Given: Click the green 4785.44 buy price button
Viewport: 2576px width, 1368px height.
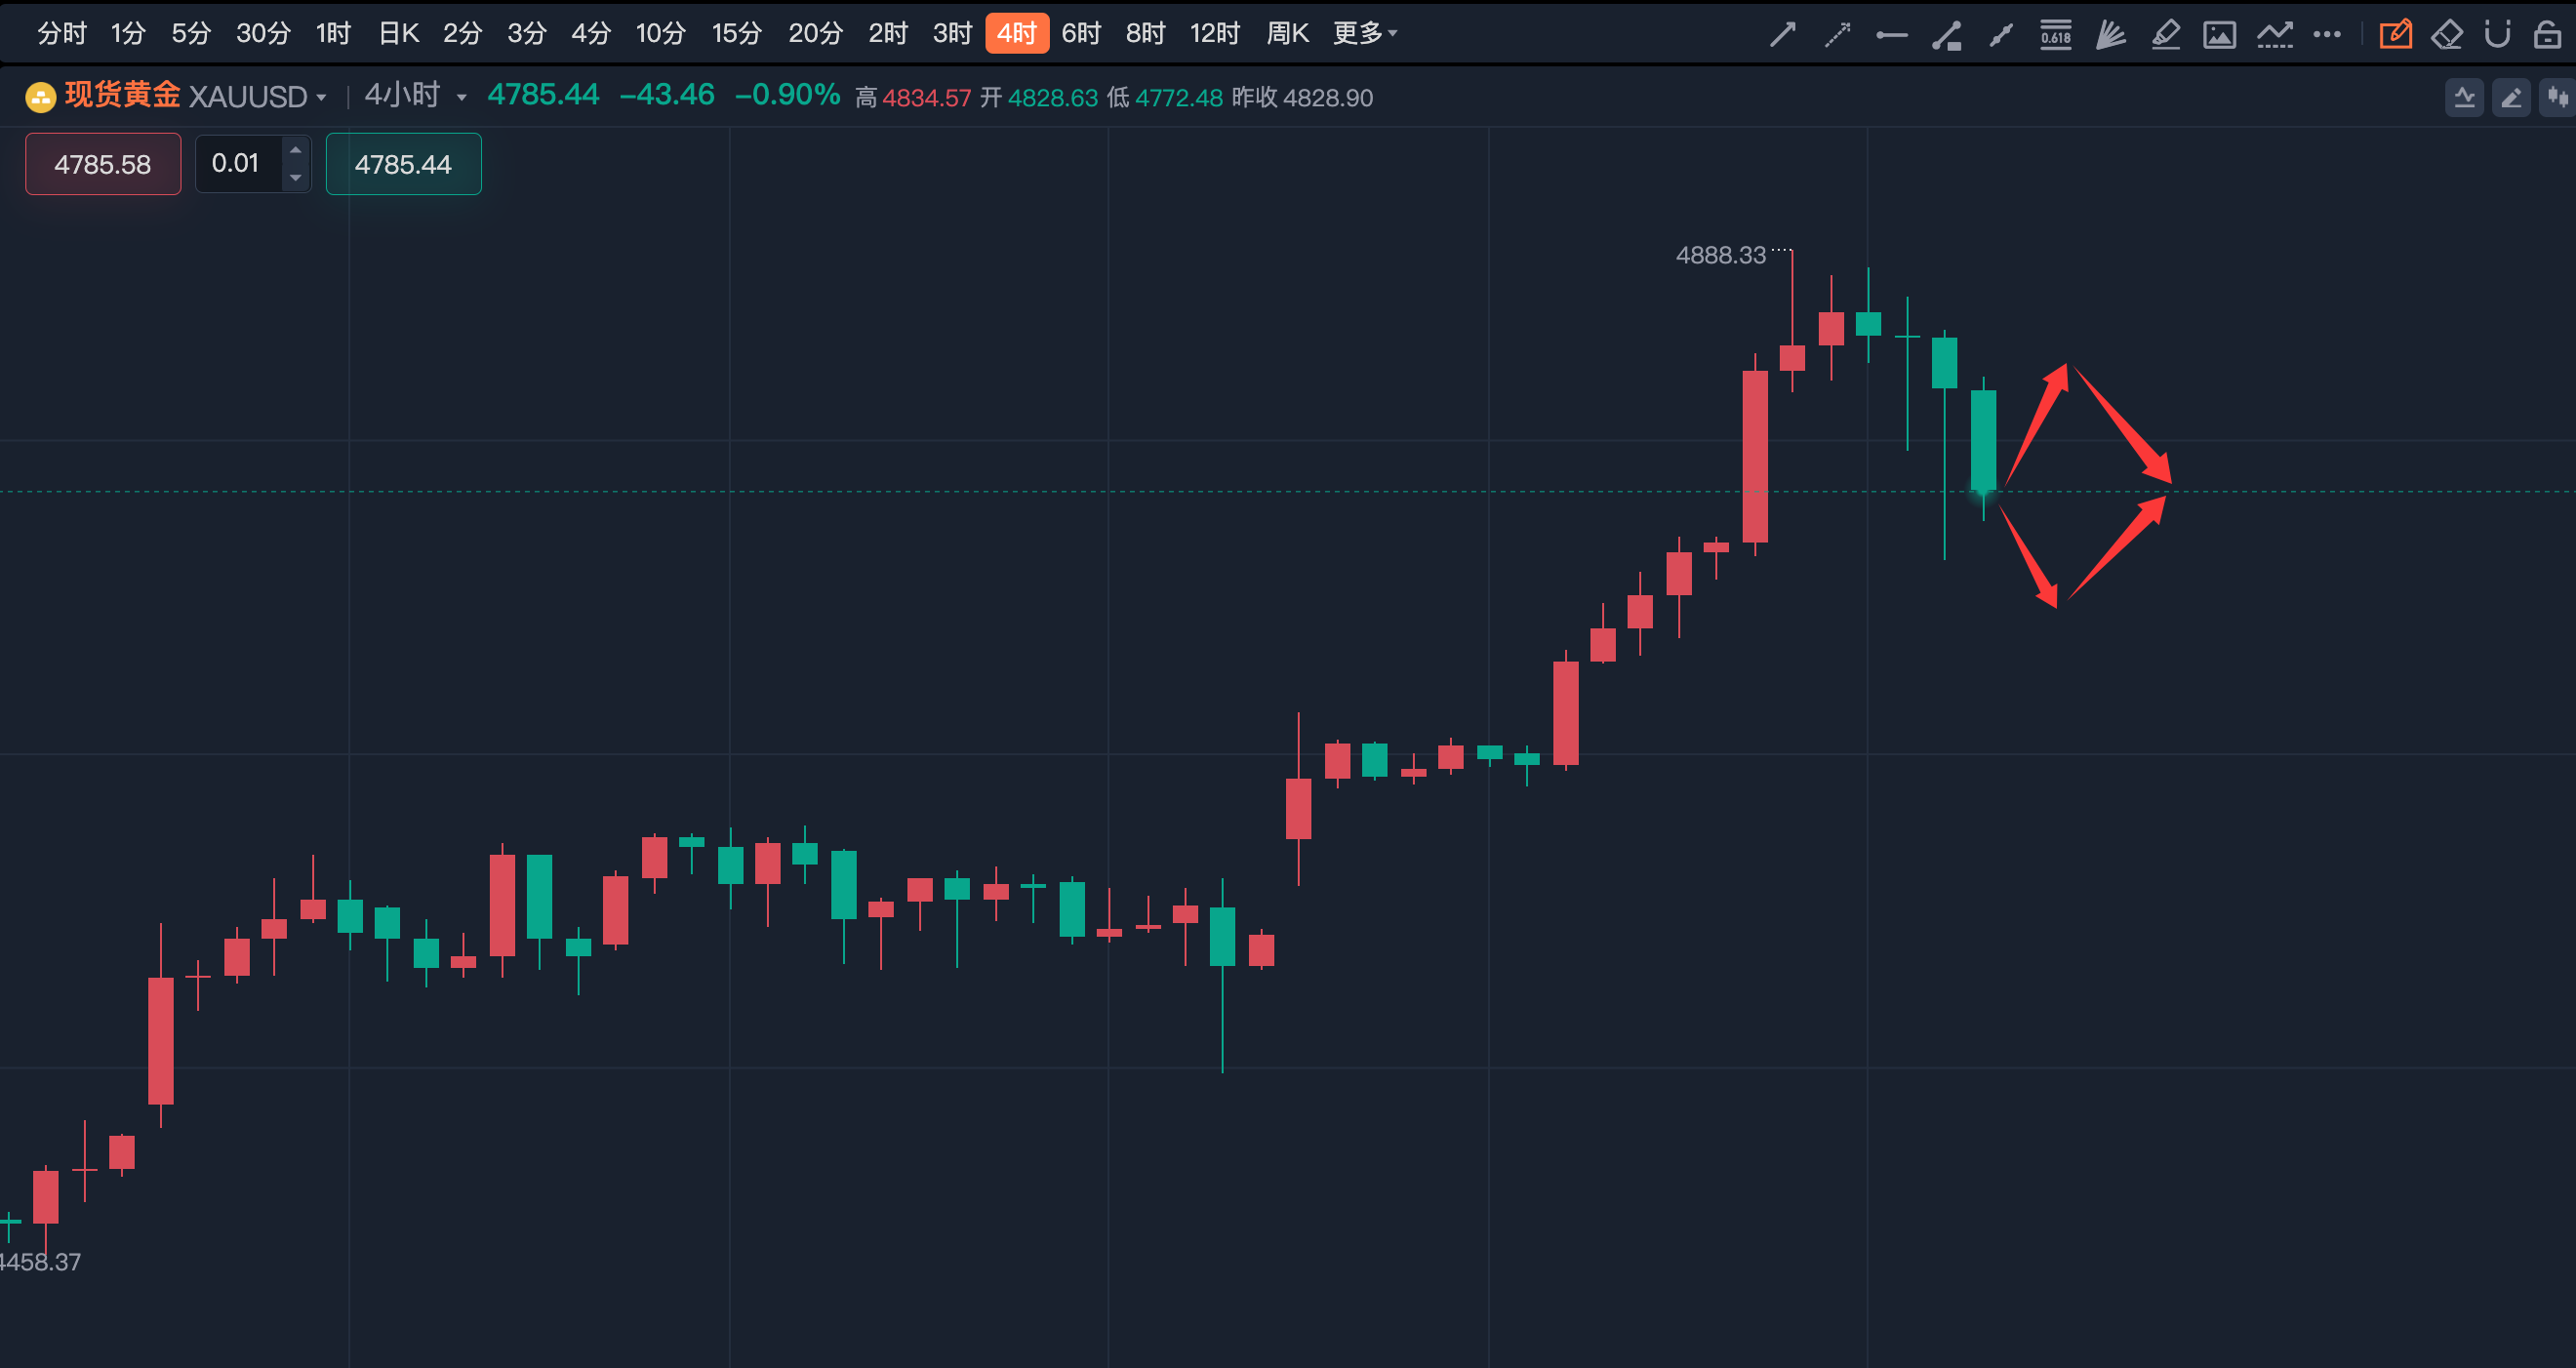Looking at the screenshot, I should coord(403,164).
